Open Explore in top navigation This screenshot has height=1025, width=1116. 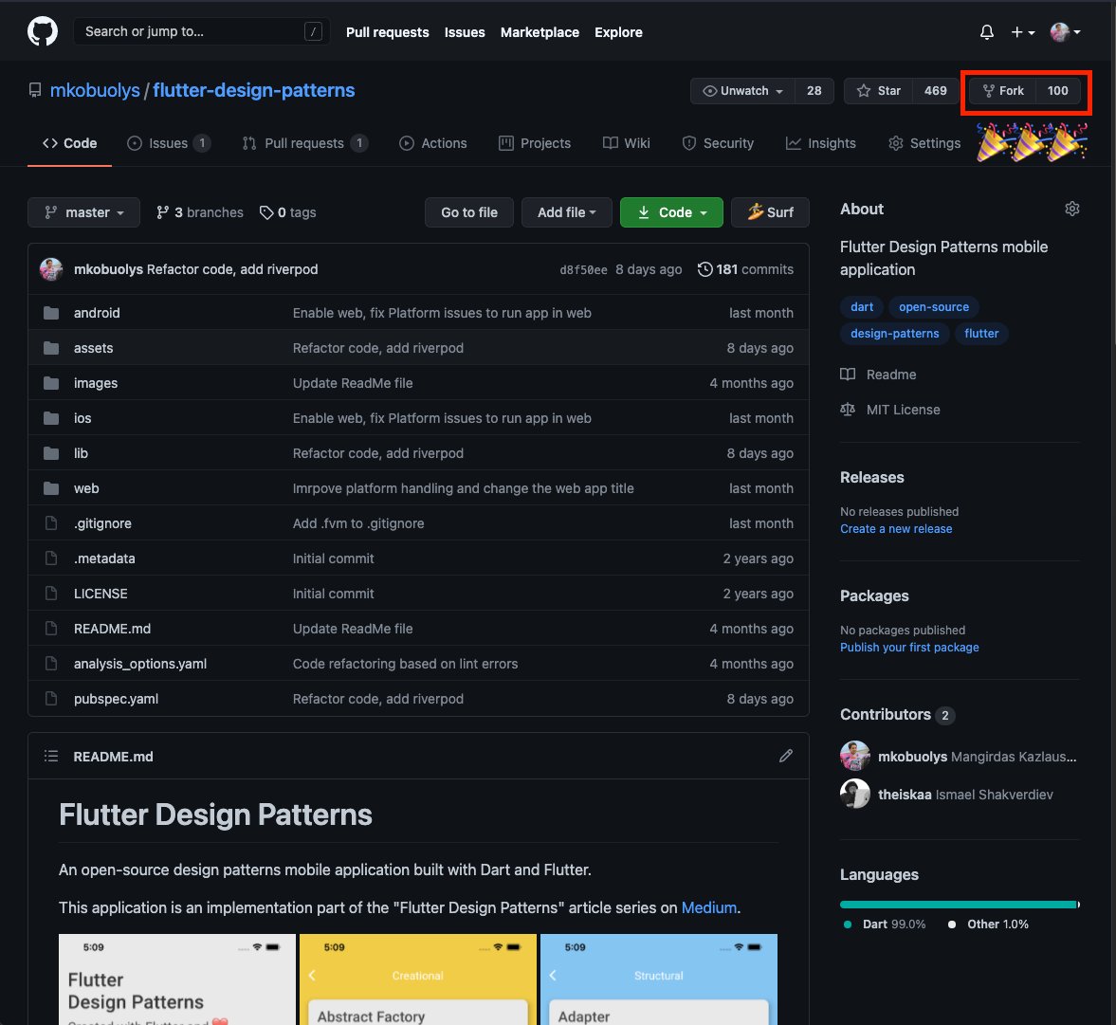618,32
